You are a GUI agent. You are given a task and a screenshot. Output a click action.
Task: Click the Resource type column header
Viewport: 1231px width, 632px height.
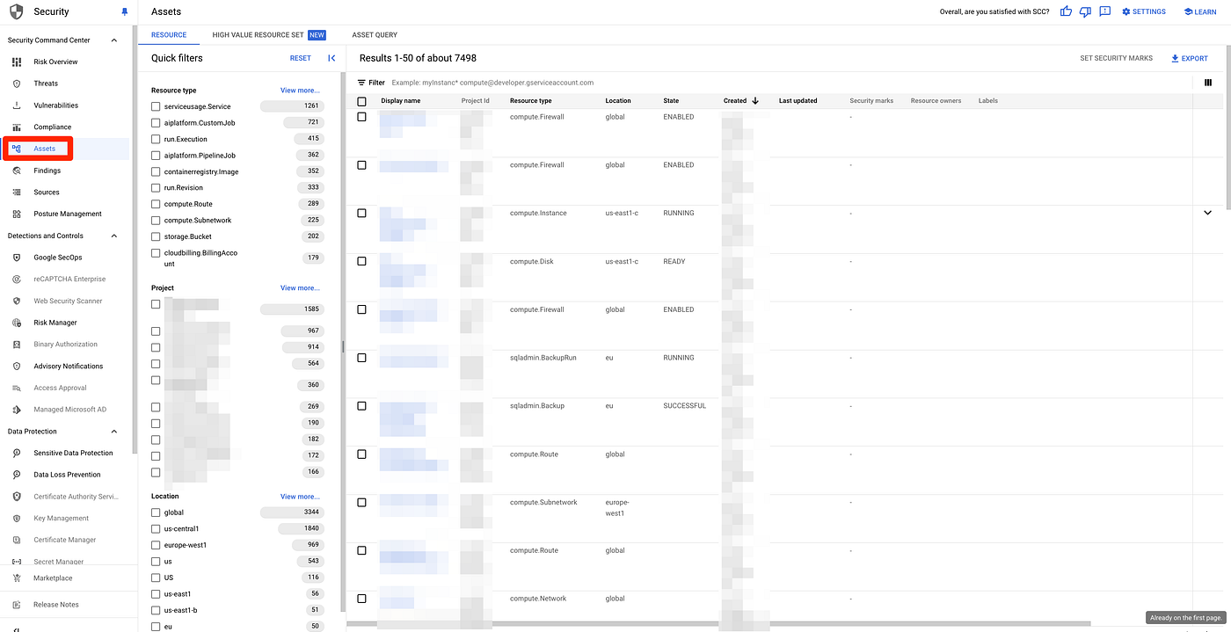[x=531, y=101]
